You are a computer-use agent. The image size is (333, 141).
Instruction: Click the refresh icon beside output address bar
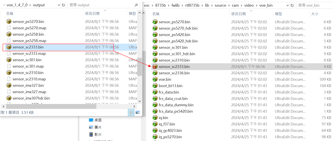point(63,5)
